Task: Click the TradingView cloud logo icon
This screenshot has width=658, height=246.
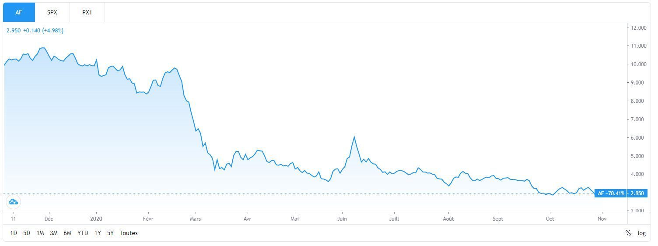Action: [13, 202]
